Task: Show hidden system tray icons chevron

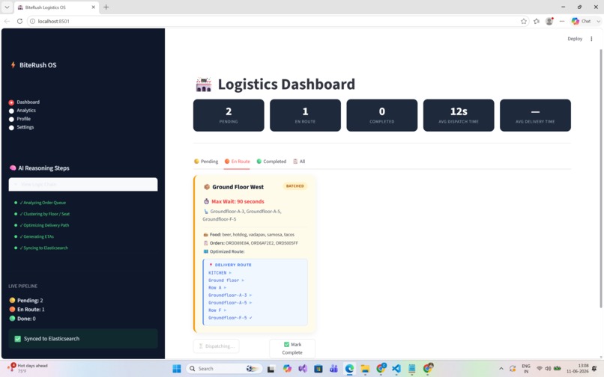Action: click(x=501, y=369)
